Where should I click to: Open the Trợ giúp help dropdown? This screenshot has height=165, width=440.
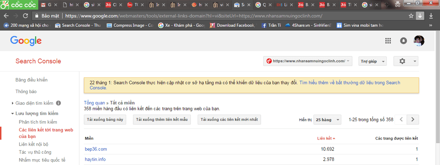coord(373,61)
